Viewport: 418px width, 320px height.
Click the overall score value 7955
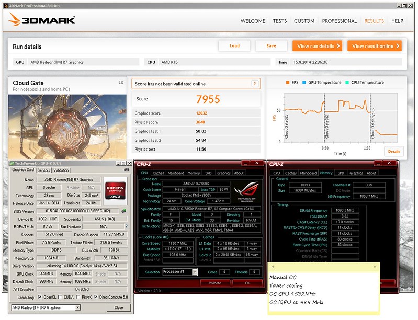click(x=208, y=99)
